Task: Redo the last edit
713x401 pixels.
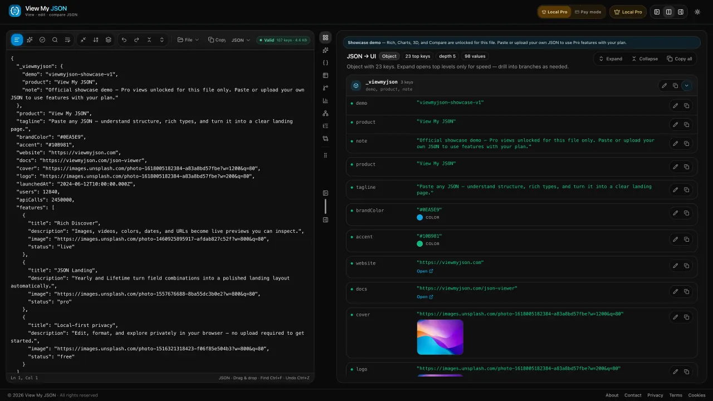Action: pos(136,40)
